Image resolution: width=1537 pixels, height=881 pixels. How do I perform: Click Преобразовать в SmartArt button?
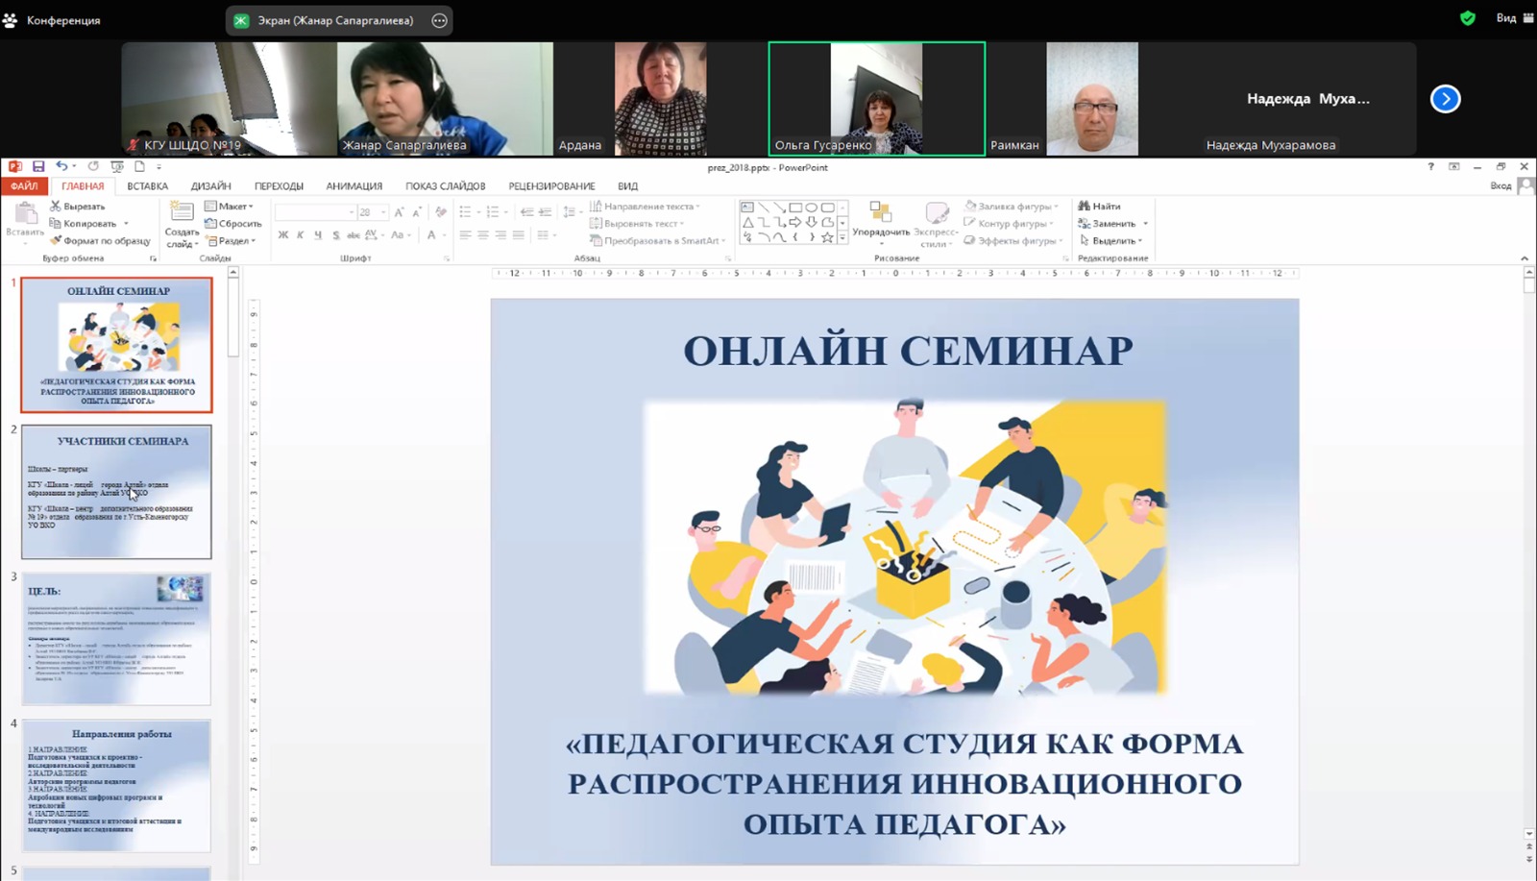click(658, 241)
